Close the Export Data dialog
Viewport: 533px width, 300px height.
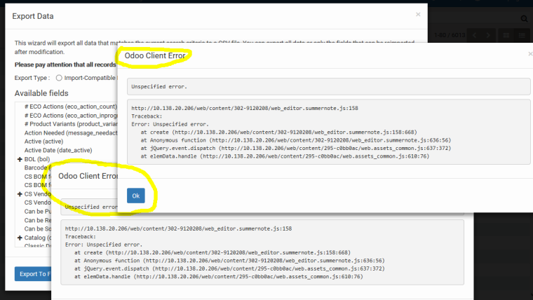tap(418, 14)
